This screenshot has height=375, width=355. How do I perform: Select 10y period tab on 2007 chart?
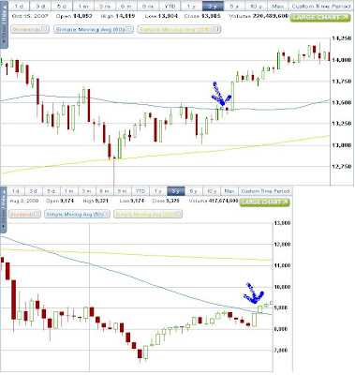point(256,6)
